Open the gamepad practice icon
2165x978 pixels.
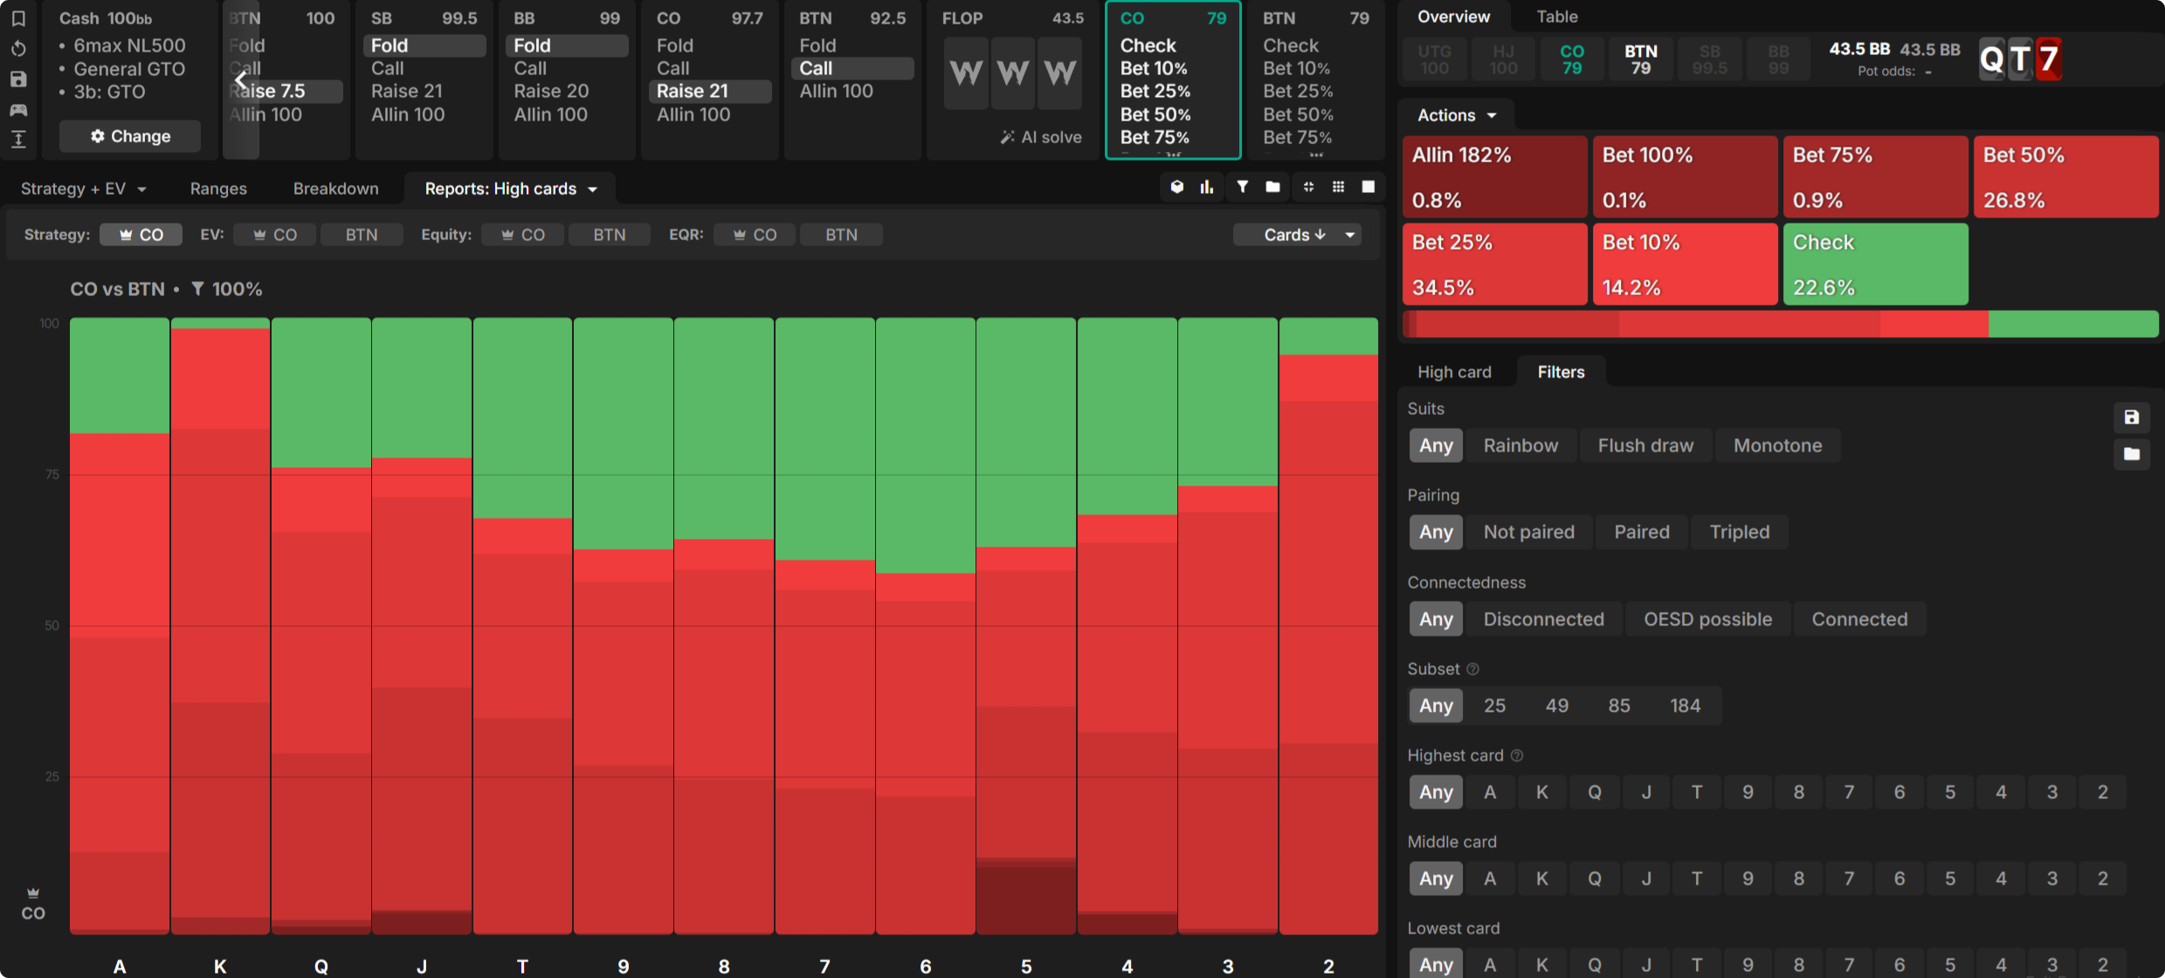tap(18, 110)
